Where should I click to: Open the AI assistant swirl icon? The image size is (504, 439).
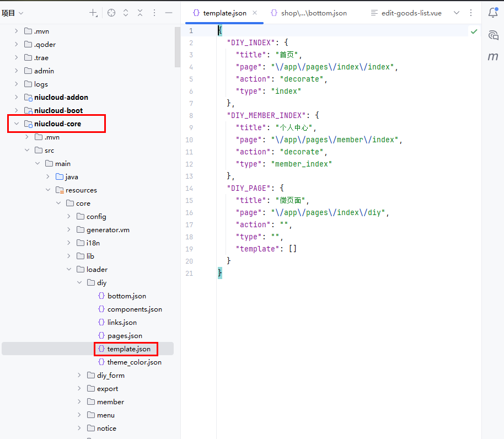[493, 35]
